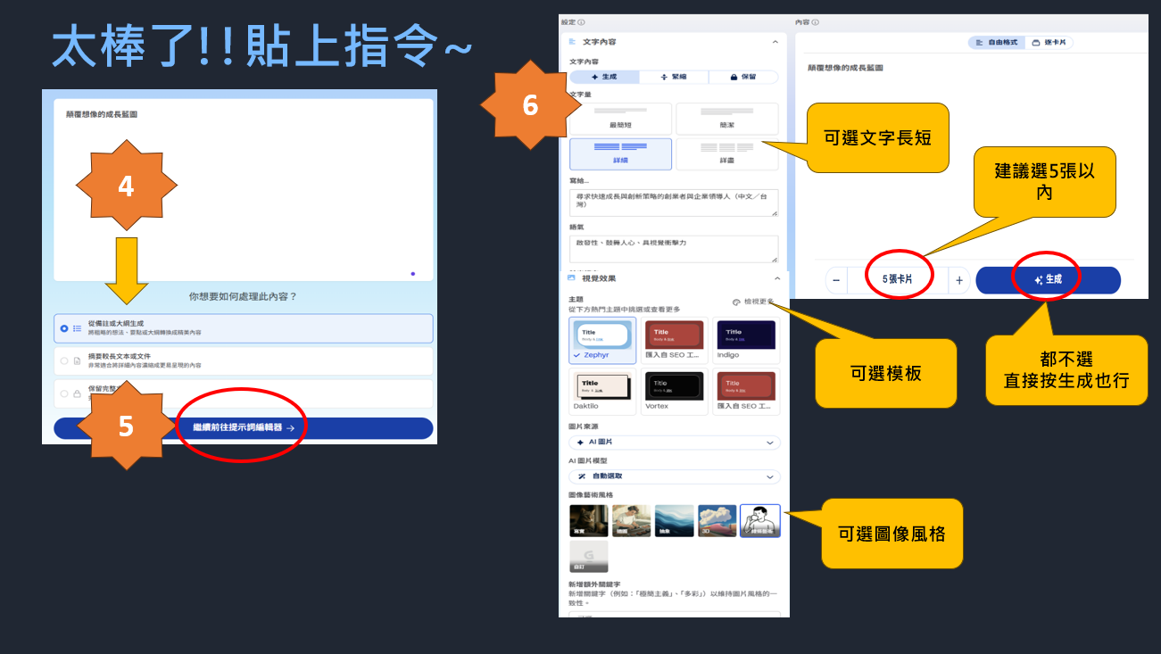Image resolution: width=1161 pixels, height=654 pixels.
Task: Open the AI 圖片模型 自動選取 dropdown
Action: coord(674,476)
